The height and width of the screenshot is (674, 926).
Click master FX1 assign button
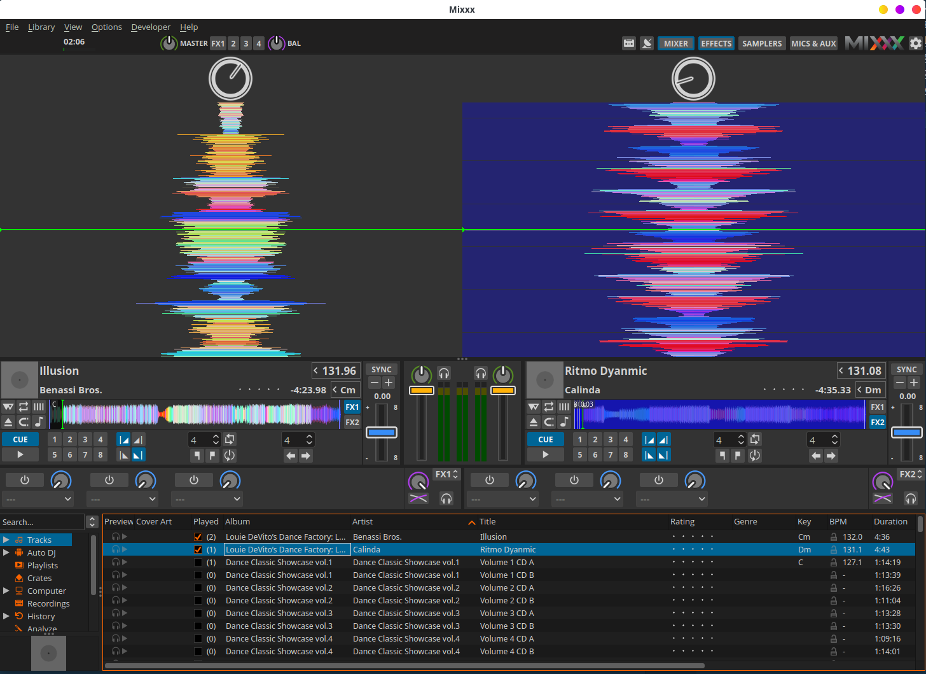tap(218, 43)
